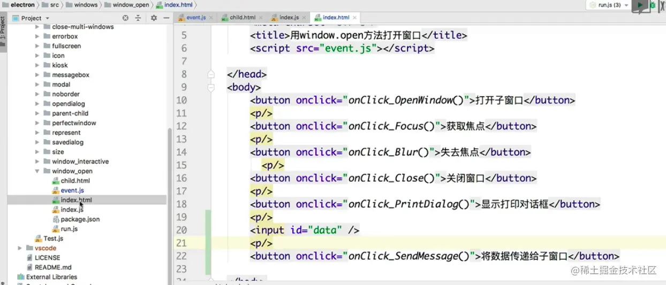Close the child.html tab
This screenshot has height=285, width=666.
click(260, 18)
